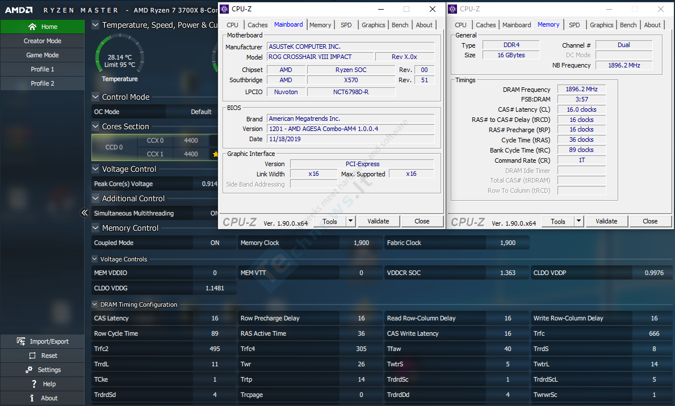Click Close button in Memory CPU-Z window
This screenshot has height=406, width=675.
(650, 221)
